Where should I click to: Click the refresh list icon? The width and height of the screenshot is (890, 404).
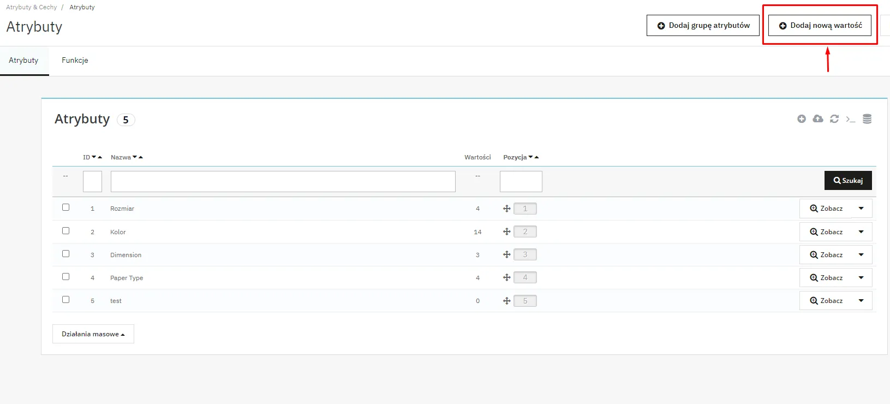tap(834, 119)
